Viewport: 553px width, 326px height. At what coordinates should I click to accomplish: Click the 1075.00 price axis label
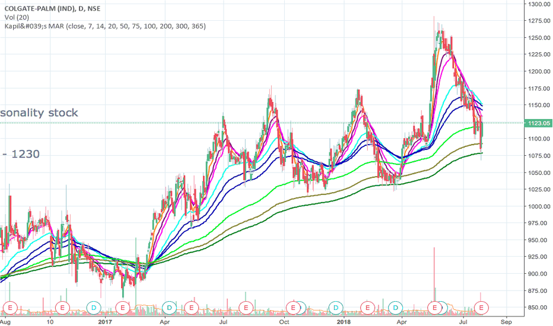539,156
